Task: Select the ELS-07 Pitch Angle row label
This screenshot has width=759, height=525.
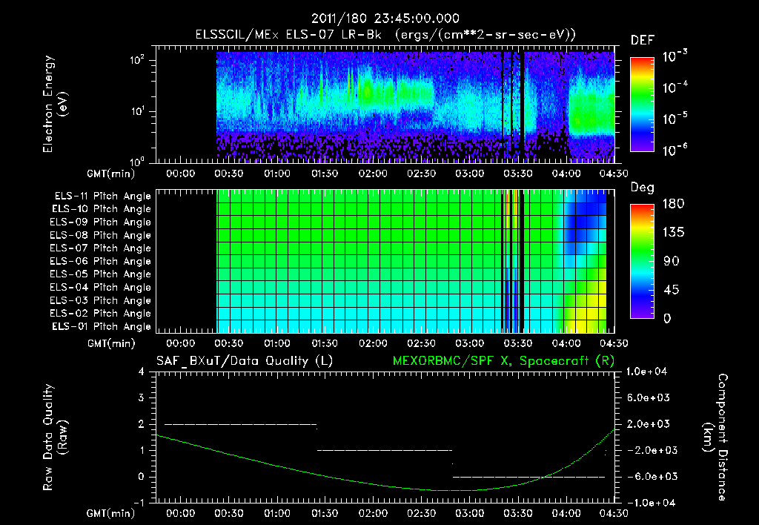Action: coord(100,248)
